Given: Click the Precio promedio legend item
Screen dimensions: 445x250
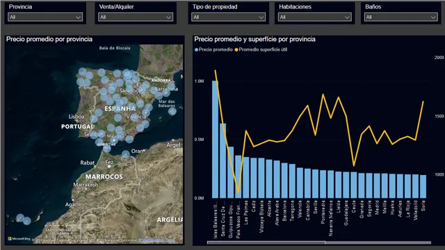Looking at the screenshot, I should pos(213,49).
